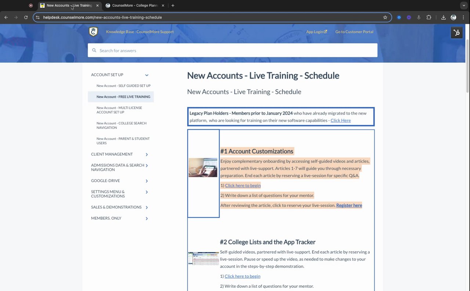Click the CounselMore shield logo

click(93, 32)
